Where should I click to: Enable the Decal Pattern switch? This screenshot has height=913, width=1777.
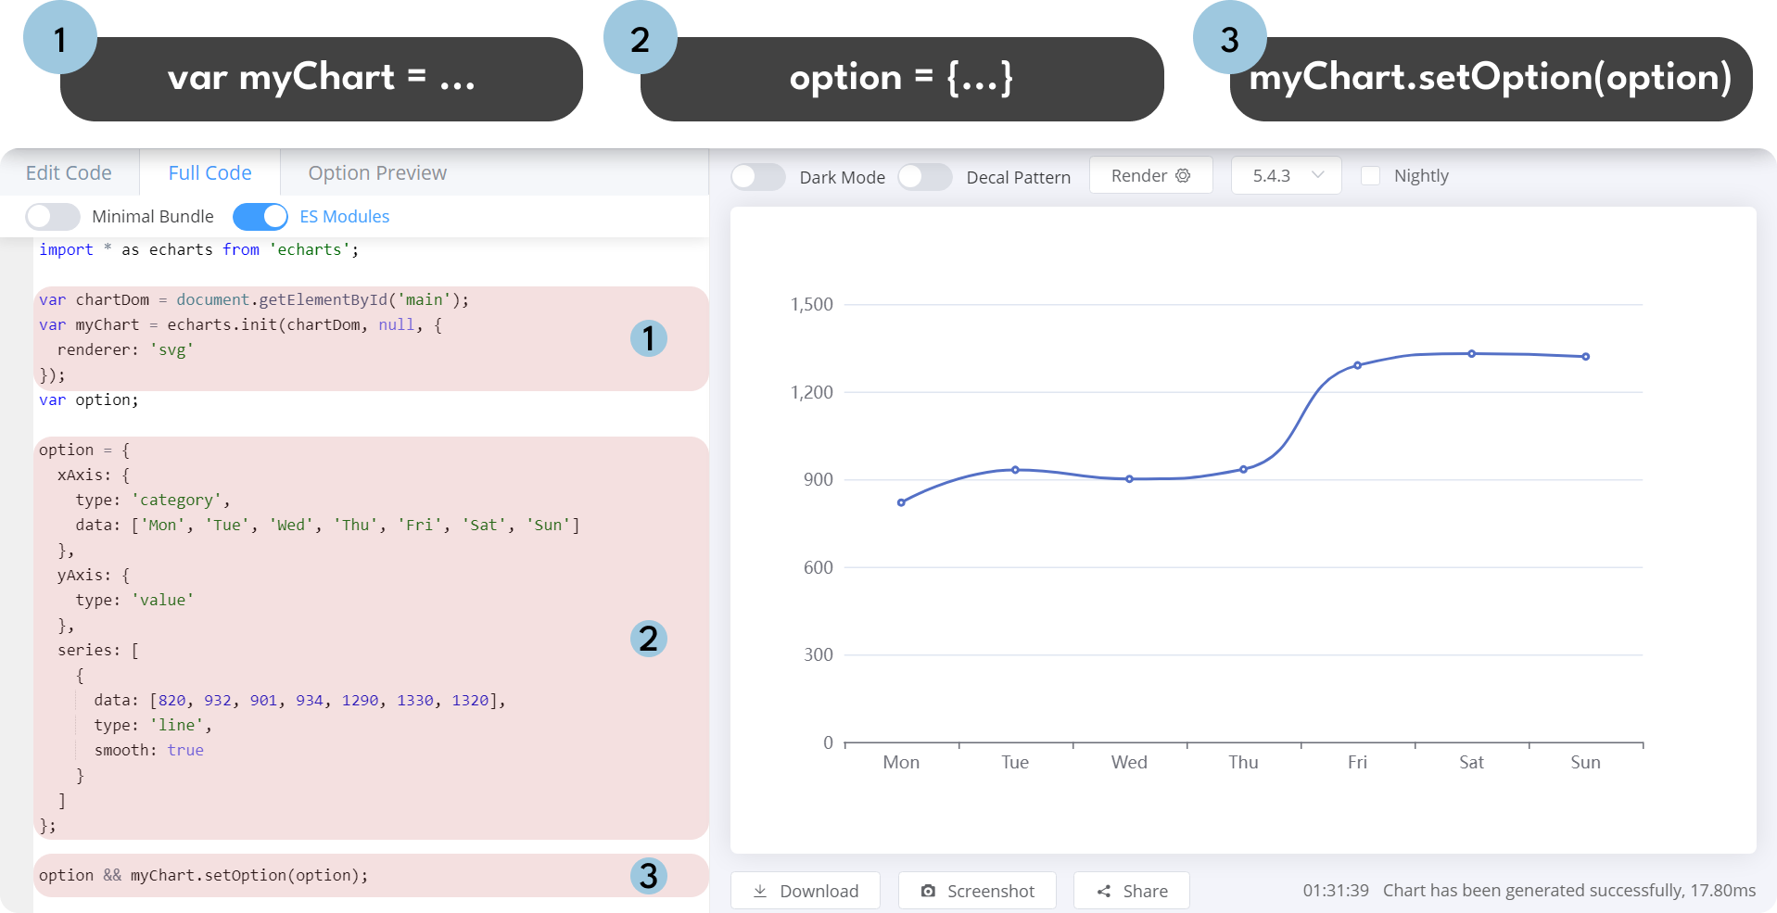pyautogui.click(x=924, y=176)
